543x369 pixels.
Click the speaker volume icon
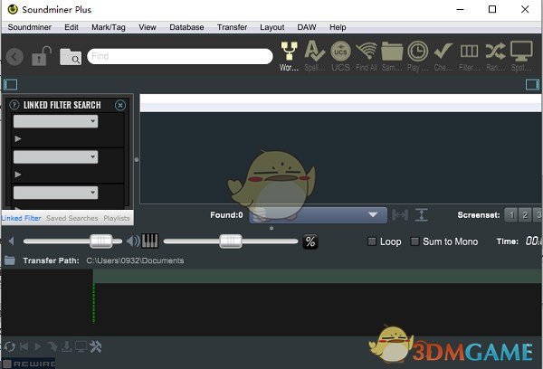pos(133,241)
